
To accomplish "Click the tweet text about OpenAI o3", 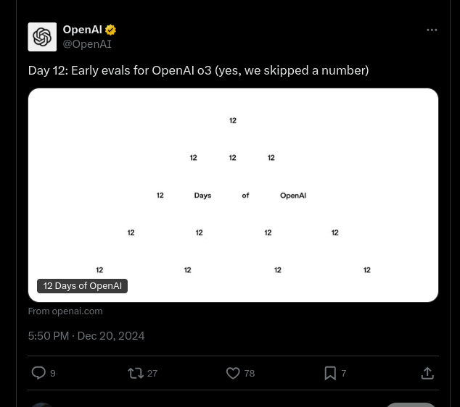I will [198, 70].
